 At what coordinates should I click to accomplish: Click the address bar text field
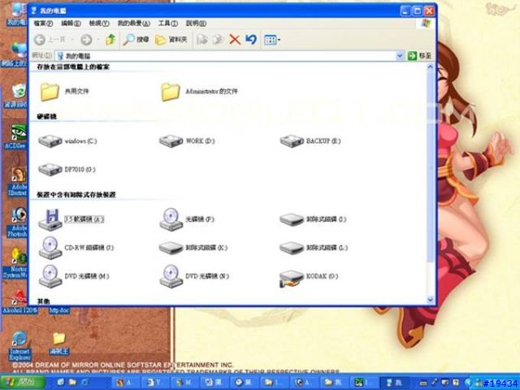(226, 56)
